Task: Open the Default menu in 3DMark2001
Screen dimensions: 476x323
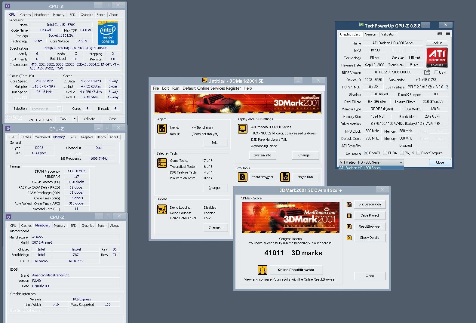Action: click(189, 88)
